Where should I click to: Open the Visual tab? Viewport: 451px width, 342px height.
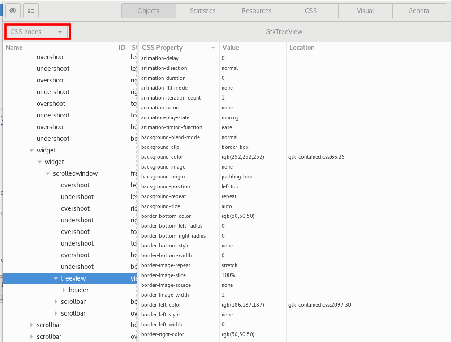coord(365,10)
